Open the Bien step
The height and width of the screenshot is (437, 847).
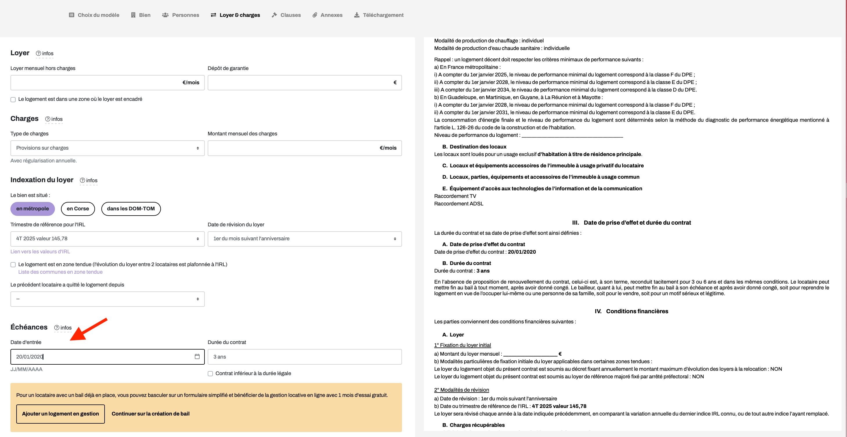point(141,15)
